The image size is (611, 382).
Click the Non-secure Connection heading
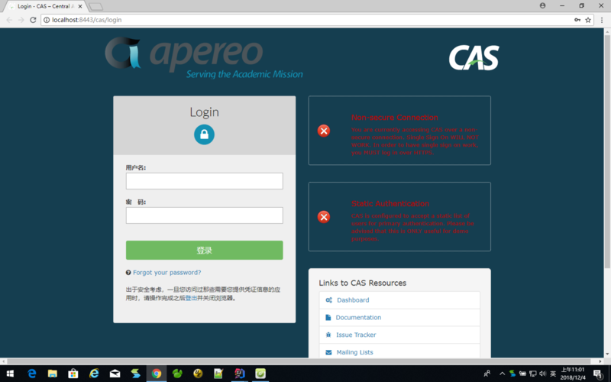pos(394,118)
